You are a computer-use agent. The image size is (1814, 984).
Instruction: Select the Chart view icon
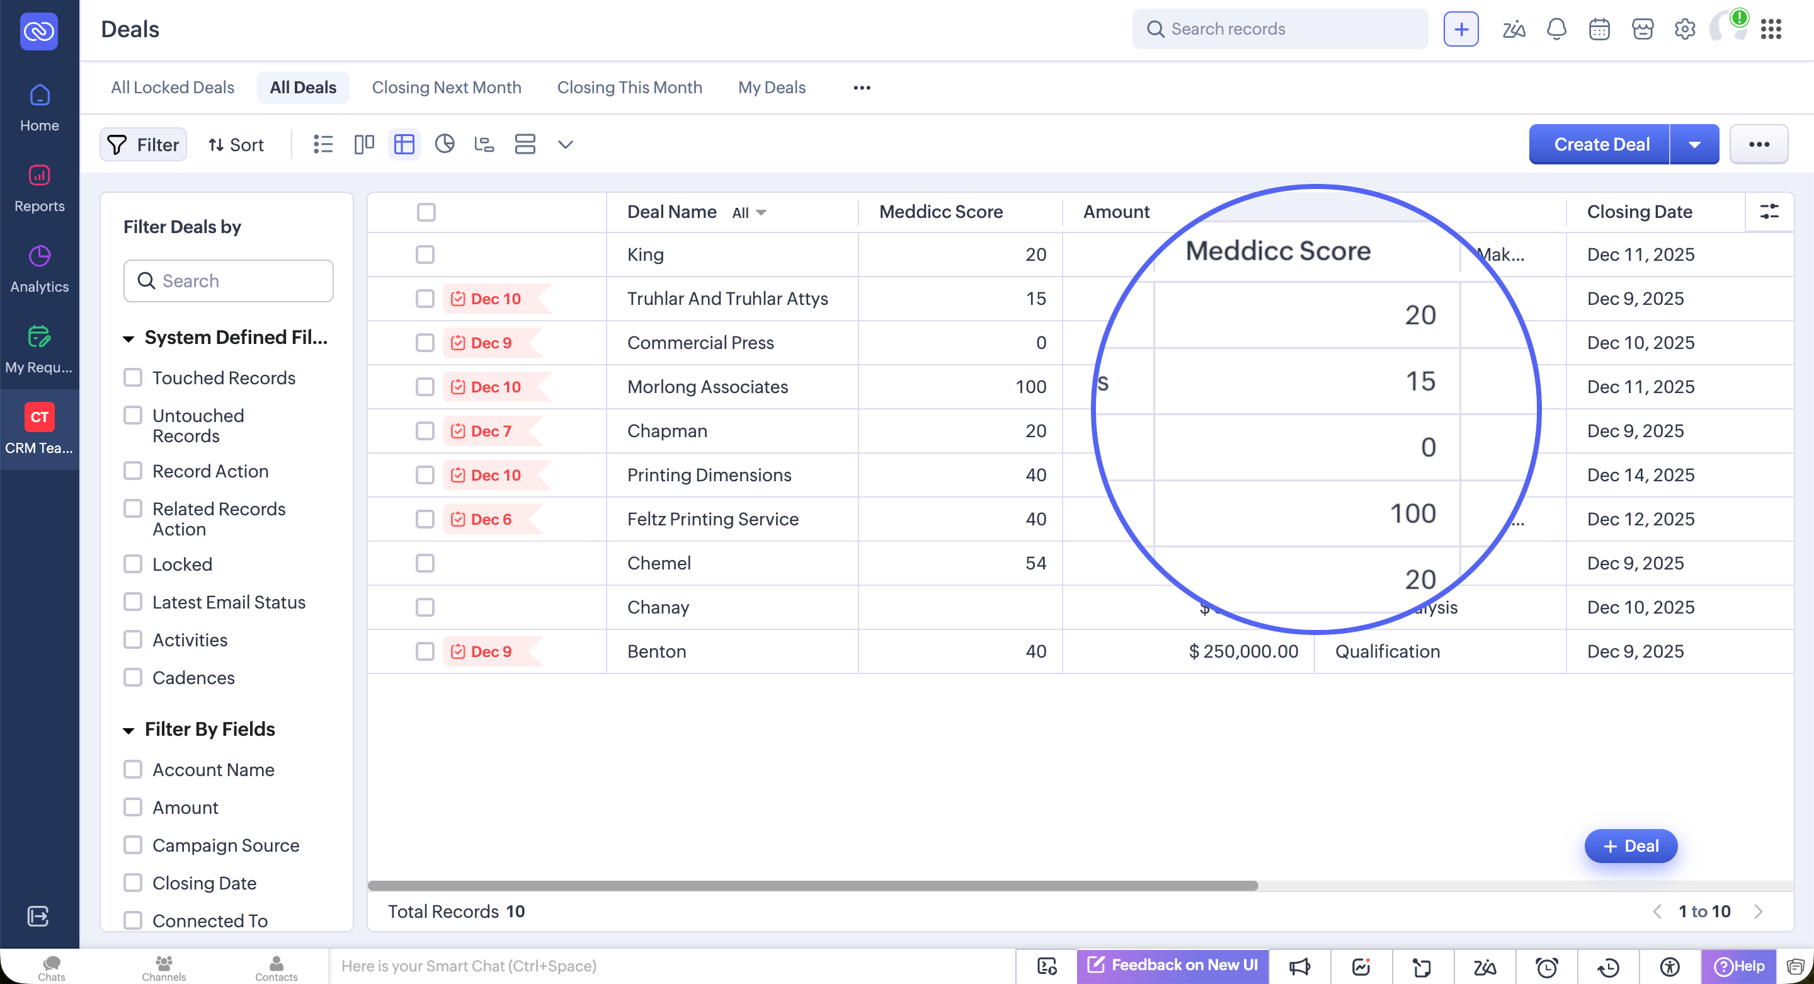(x=444, y=144)
